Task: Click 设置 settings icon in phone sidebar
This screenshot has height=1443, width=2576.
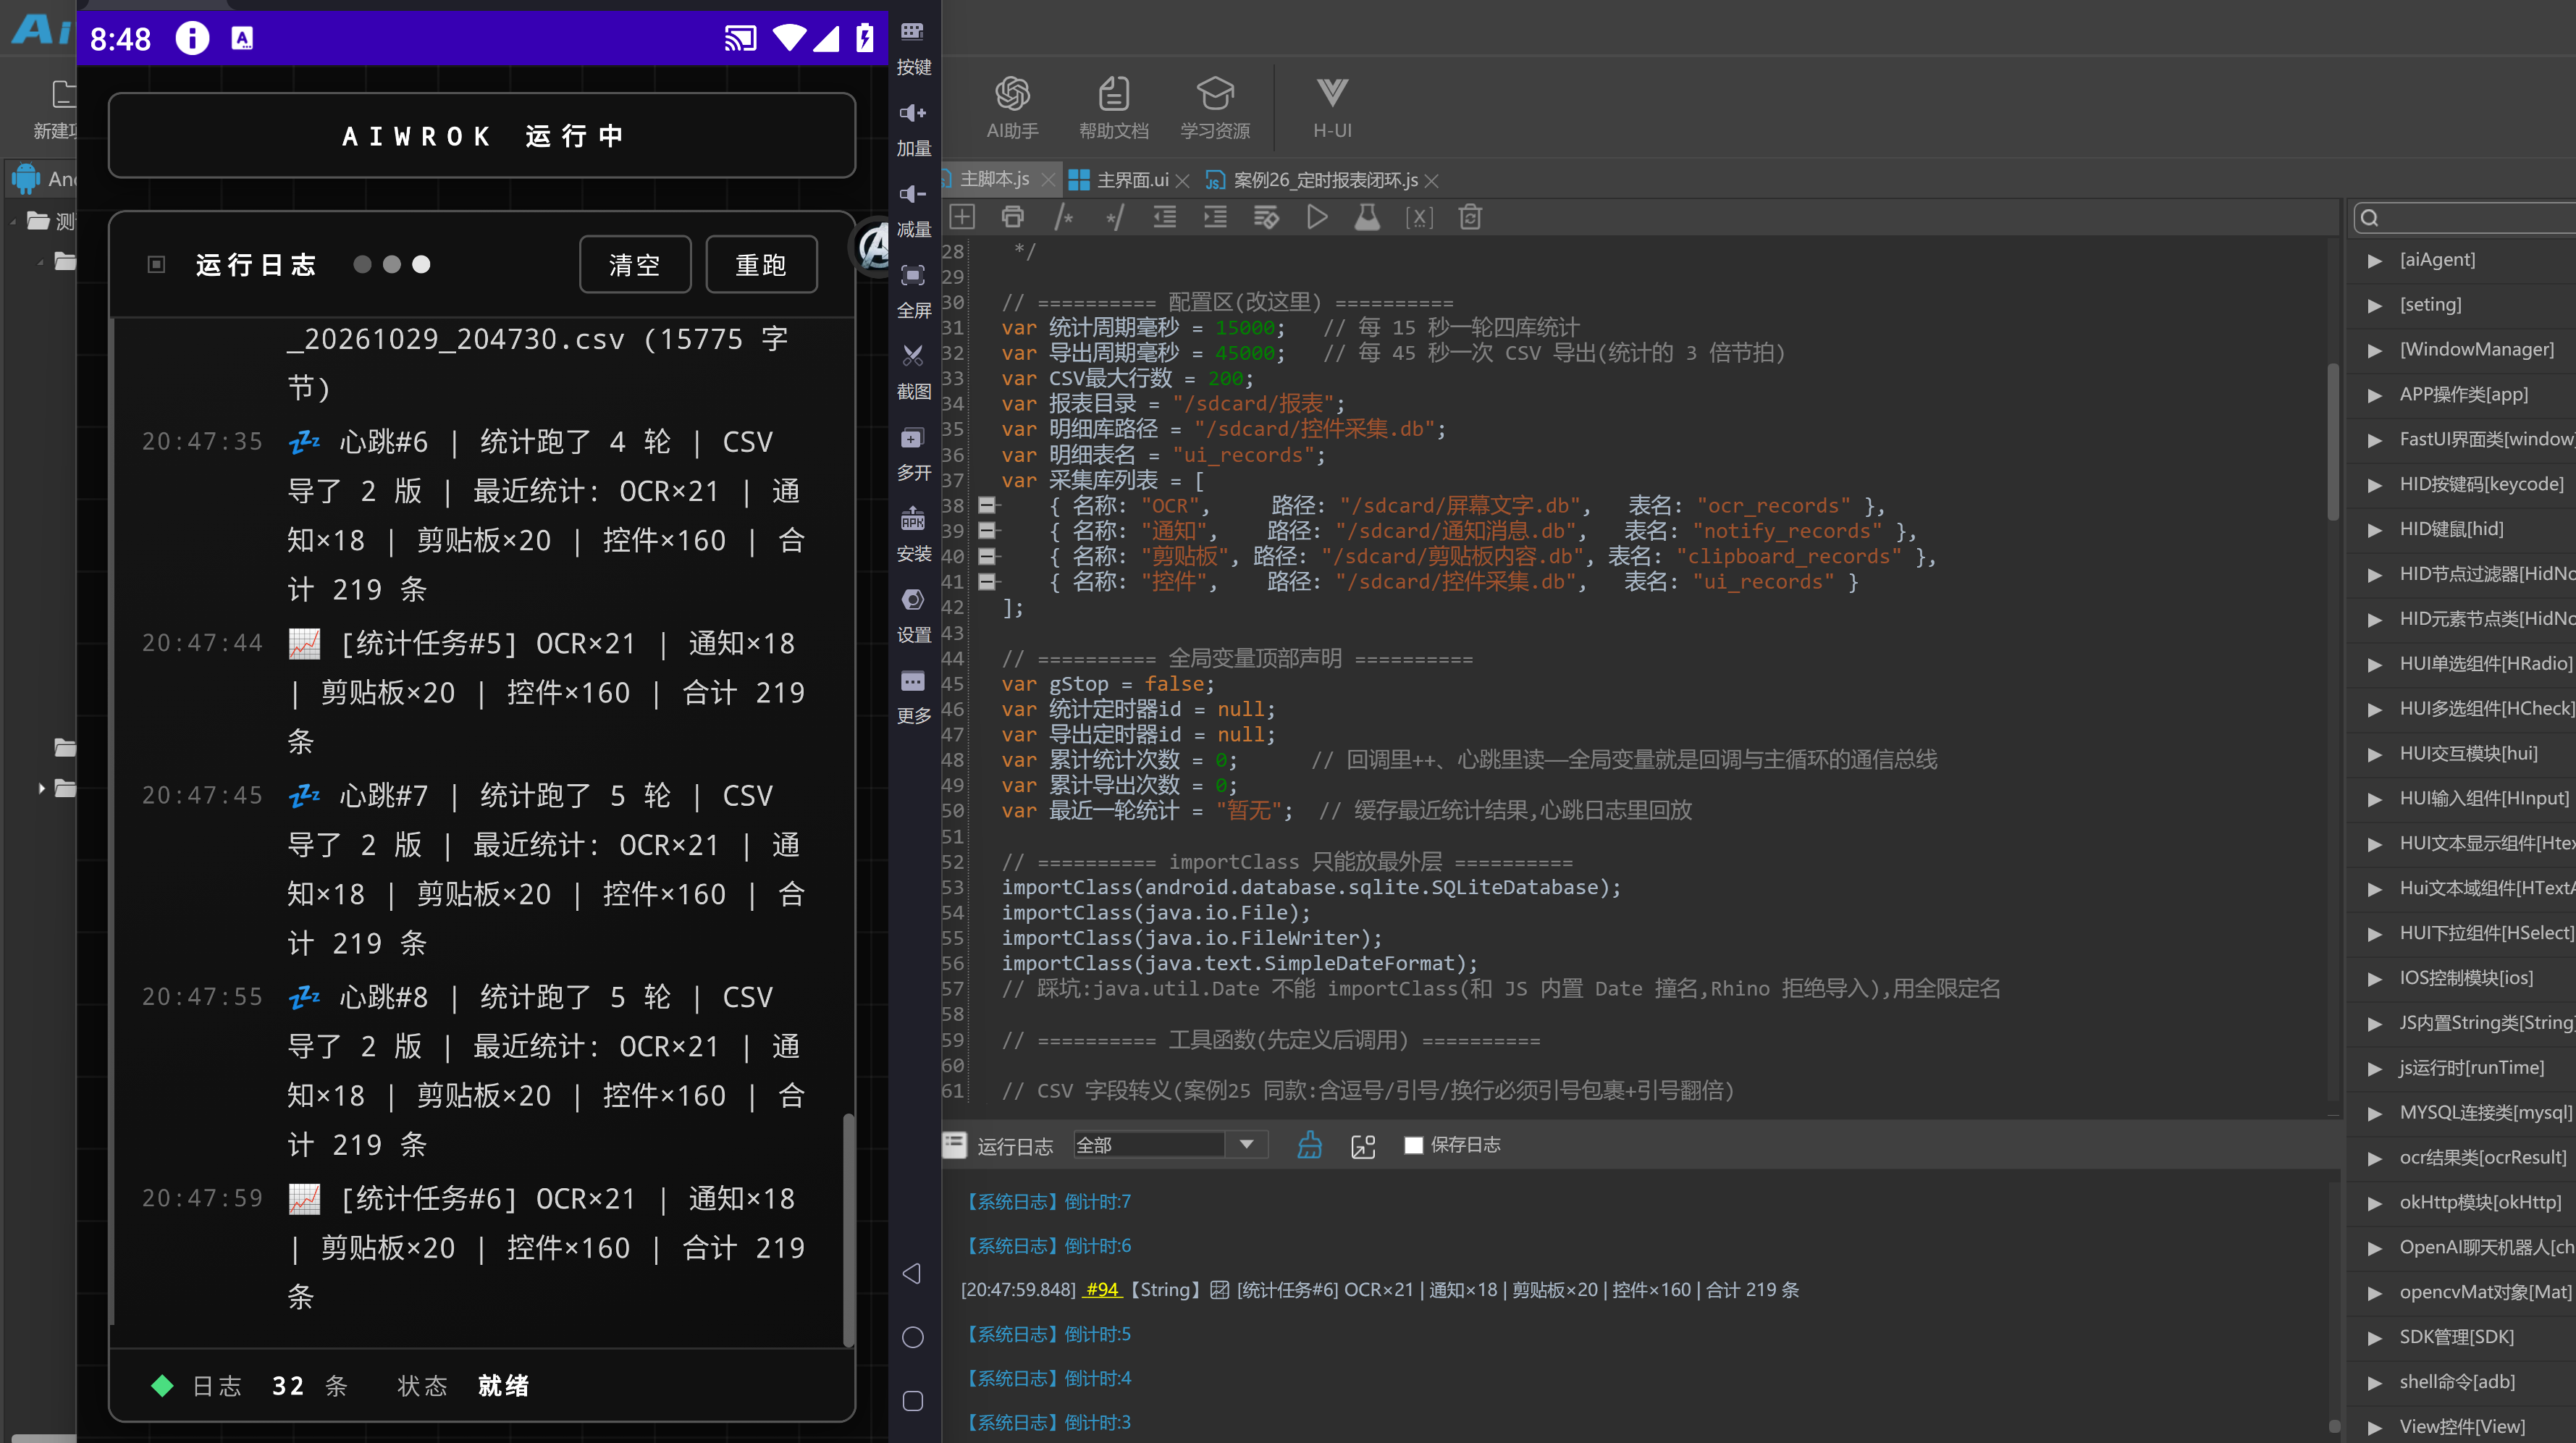Action: coord(913,614)
